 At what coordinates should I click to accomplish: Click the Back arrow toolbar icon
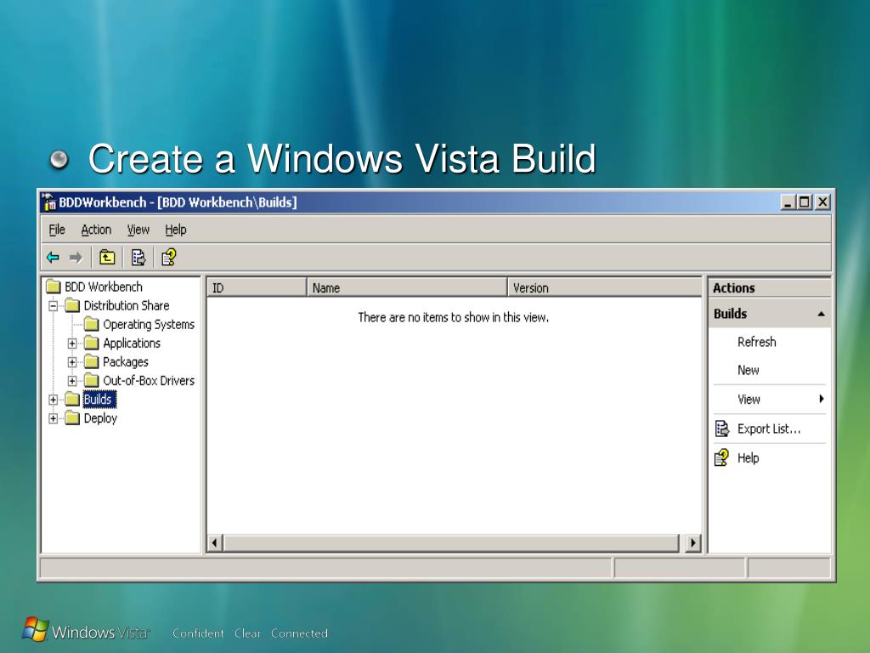point(53,257)
